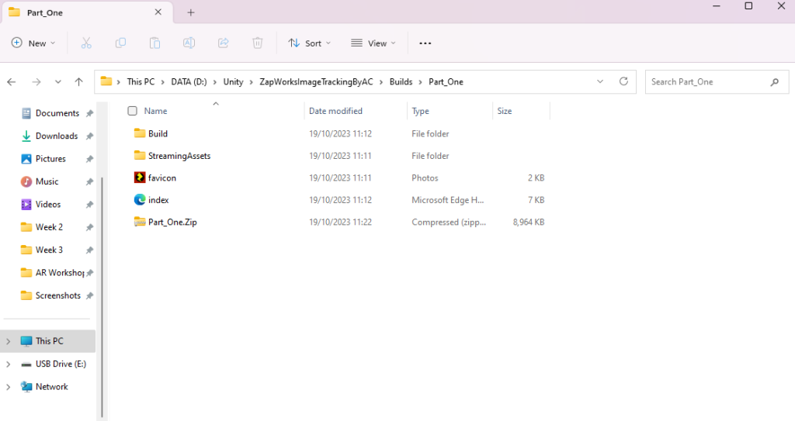Open the Sort dropdown menu
Screen dimensions: 795x421
click(x=309, y=43)
